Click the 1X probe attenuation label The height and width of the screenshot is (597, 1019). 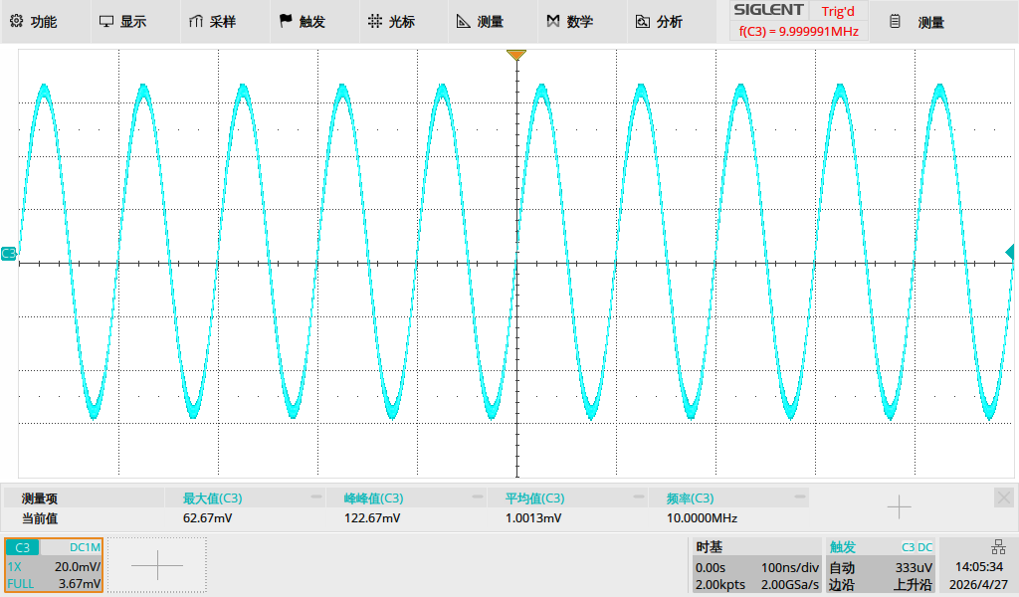coord(14,566)
